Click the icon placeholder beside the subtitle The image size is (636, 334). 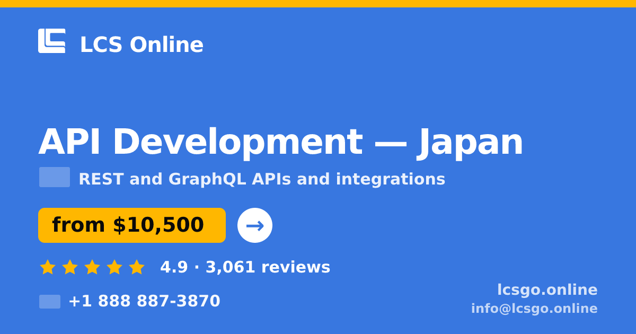(x=55, y=177)
